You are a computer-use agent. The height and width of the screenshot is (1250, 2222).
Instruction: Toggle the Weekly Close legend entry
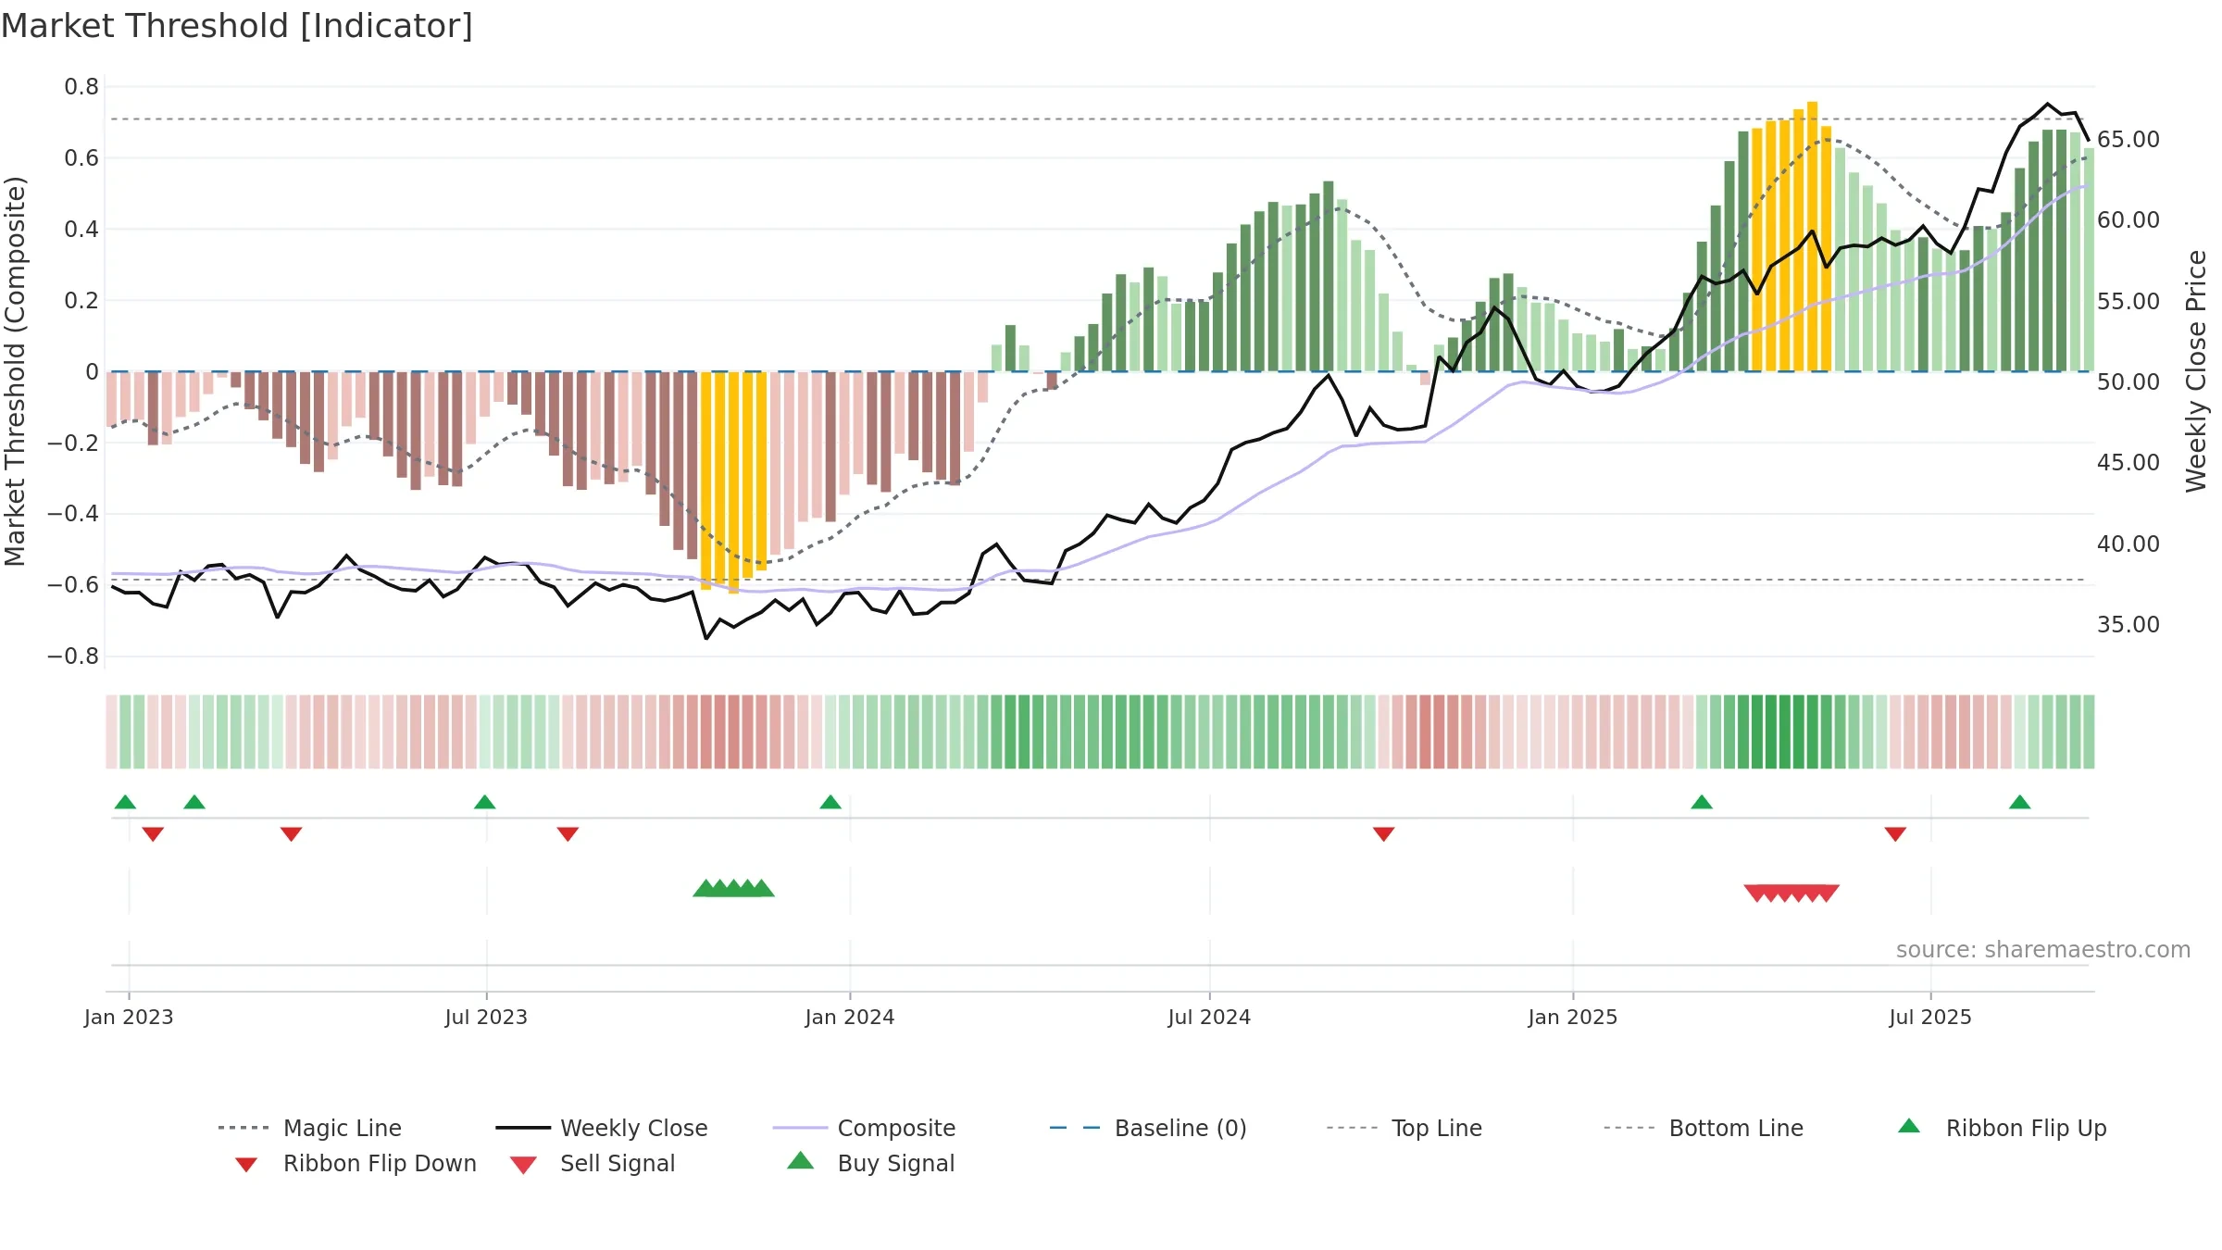click(x=602, y=1128)
